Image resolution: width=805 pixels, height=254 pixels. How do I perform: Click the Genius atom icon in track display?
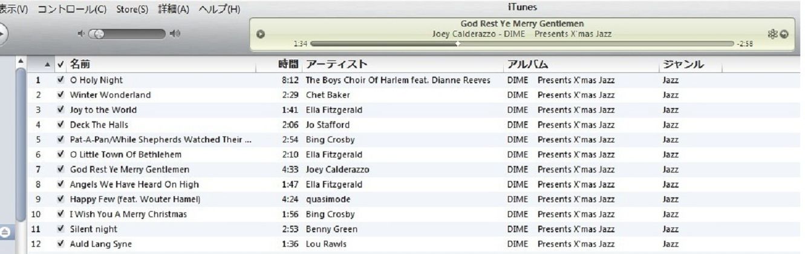coord(774,34)
